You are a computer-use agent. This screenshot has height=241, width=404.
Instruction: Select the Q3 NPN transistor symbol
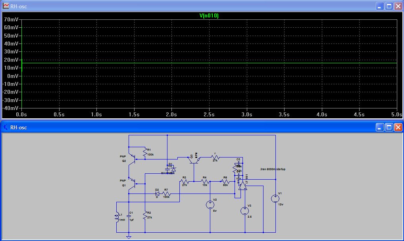coord(194,160)
